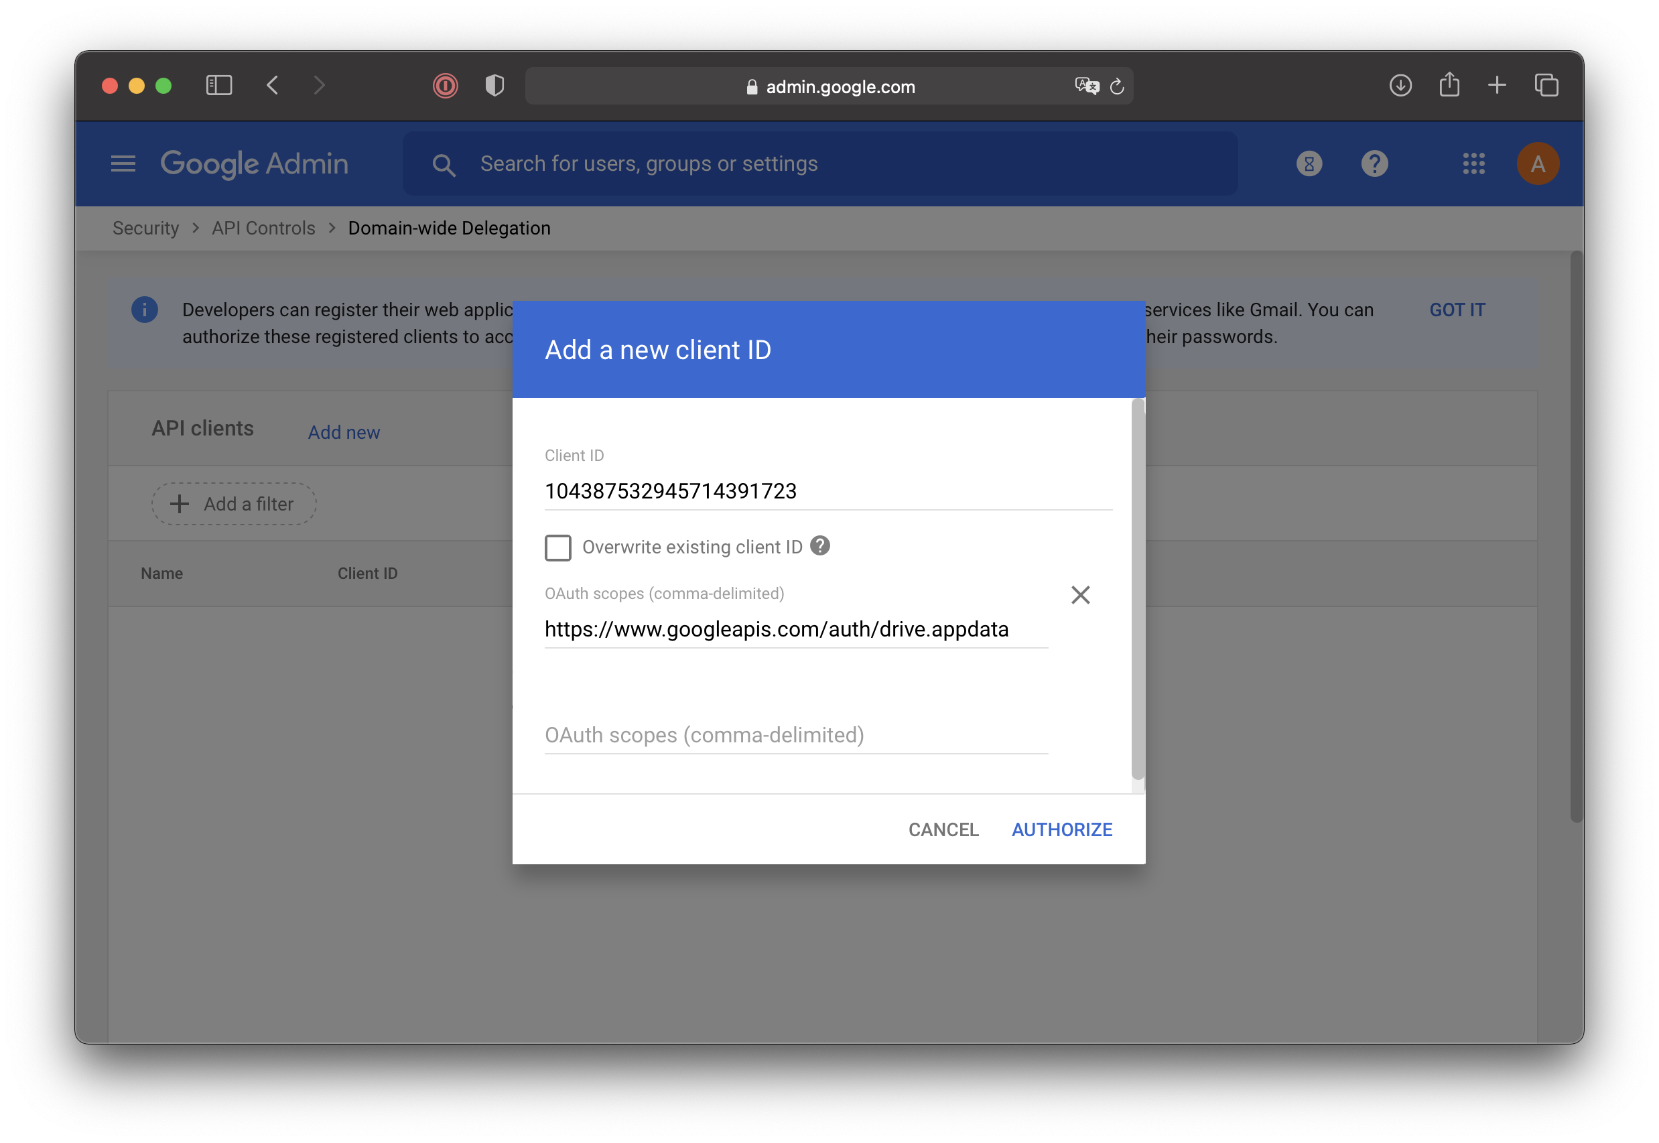
Task: Click the orange account avatar
Action: tap(1538, 163)
